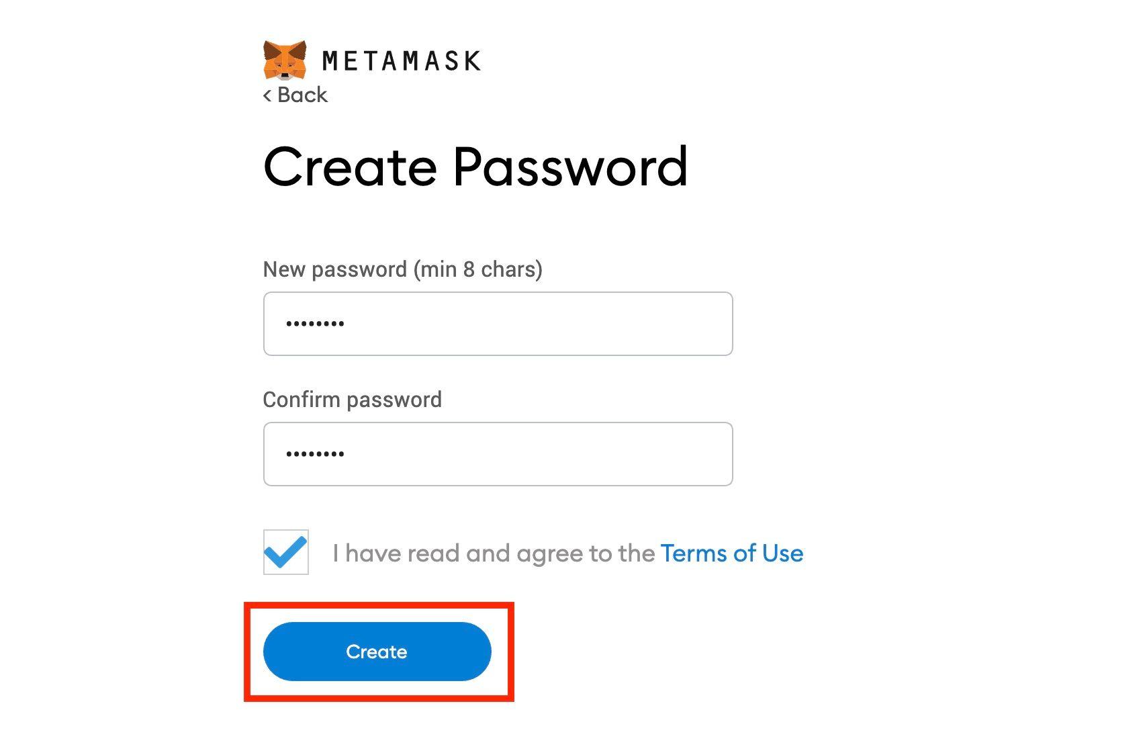Toggle the Terms of Use agreement checkbox
Screen dimensions: 1147x755
click(286, 552)
